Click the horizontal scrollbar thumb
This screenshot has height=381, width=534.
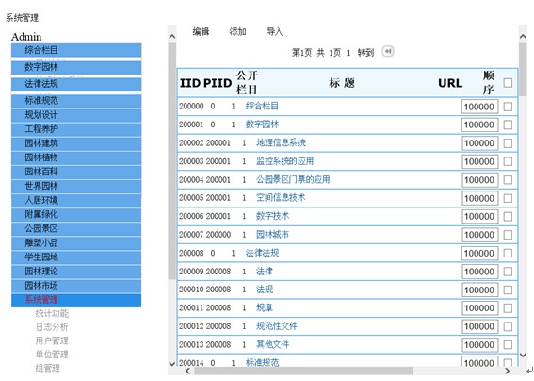tap(303, 371)
